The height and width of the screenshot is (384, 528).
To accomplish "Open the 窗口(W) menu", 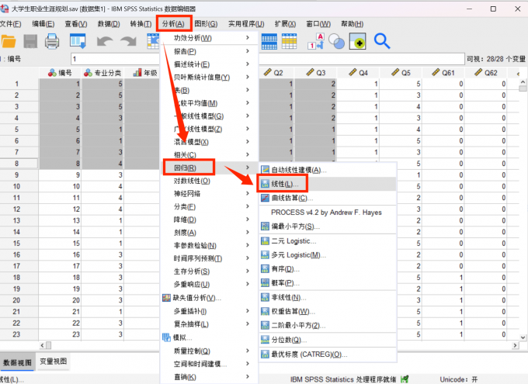I will coord(318,24).
